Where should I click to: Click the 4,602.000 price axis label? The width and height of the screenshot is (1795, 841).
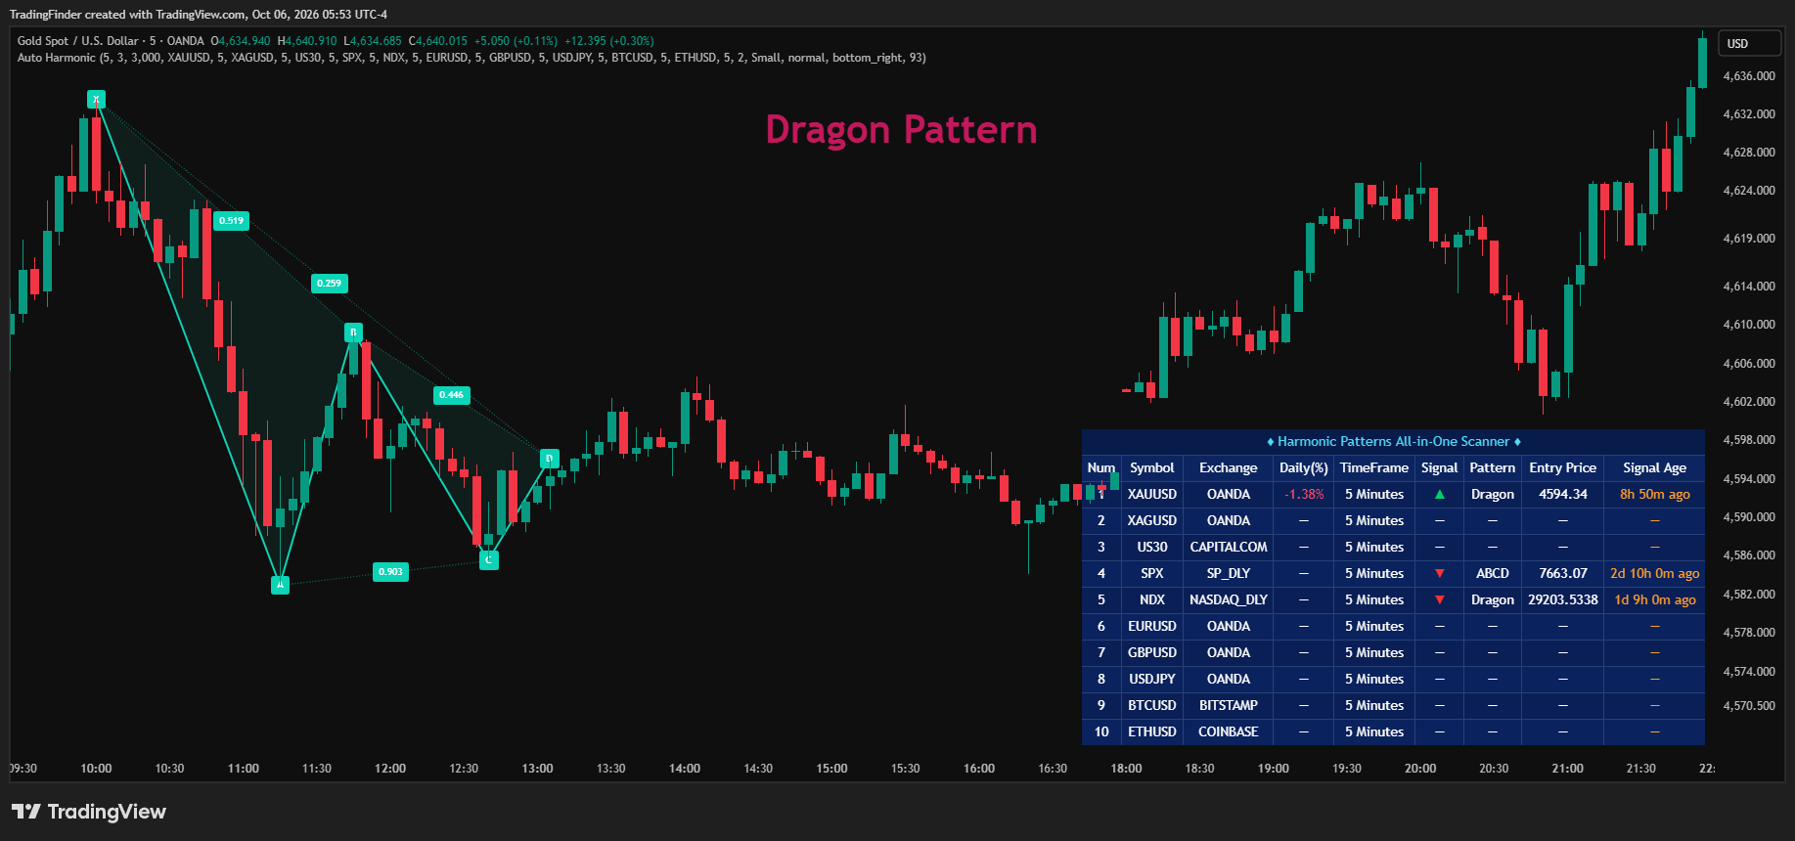pyautogui.click(x=1749, y=402)
